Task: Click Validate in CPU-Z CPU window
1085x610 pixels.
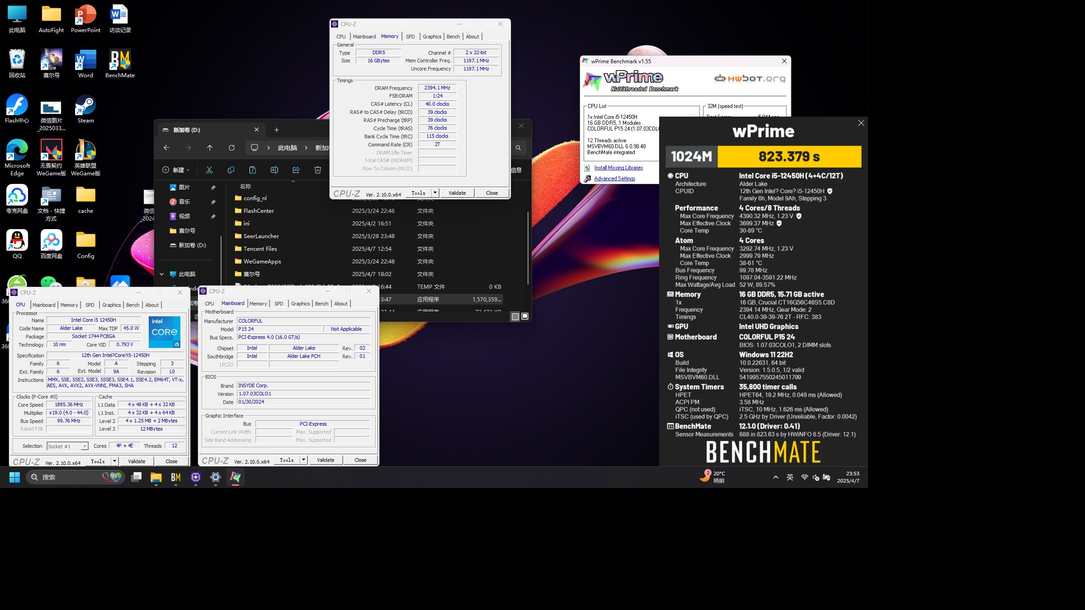Action: pyautogui.click(x=137, y=461)
